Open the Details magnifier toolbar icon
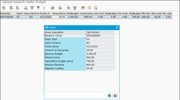This screenshot has height=100, width=180. pos(4,8)
